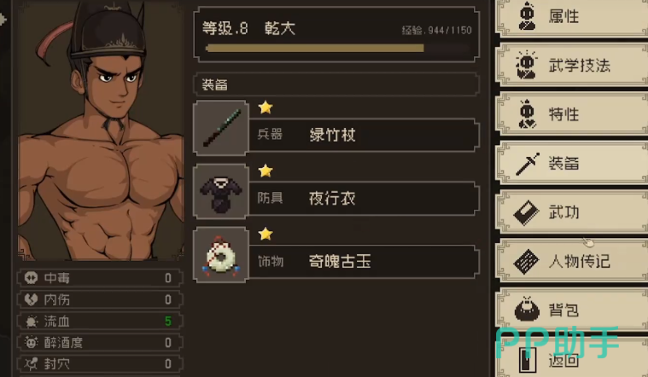Screen dimensions: 648x377
Task: Click the character portrait
Action: click(101, 131)
